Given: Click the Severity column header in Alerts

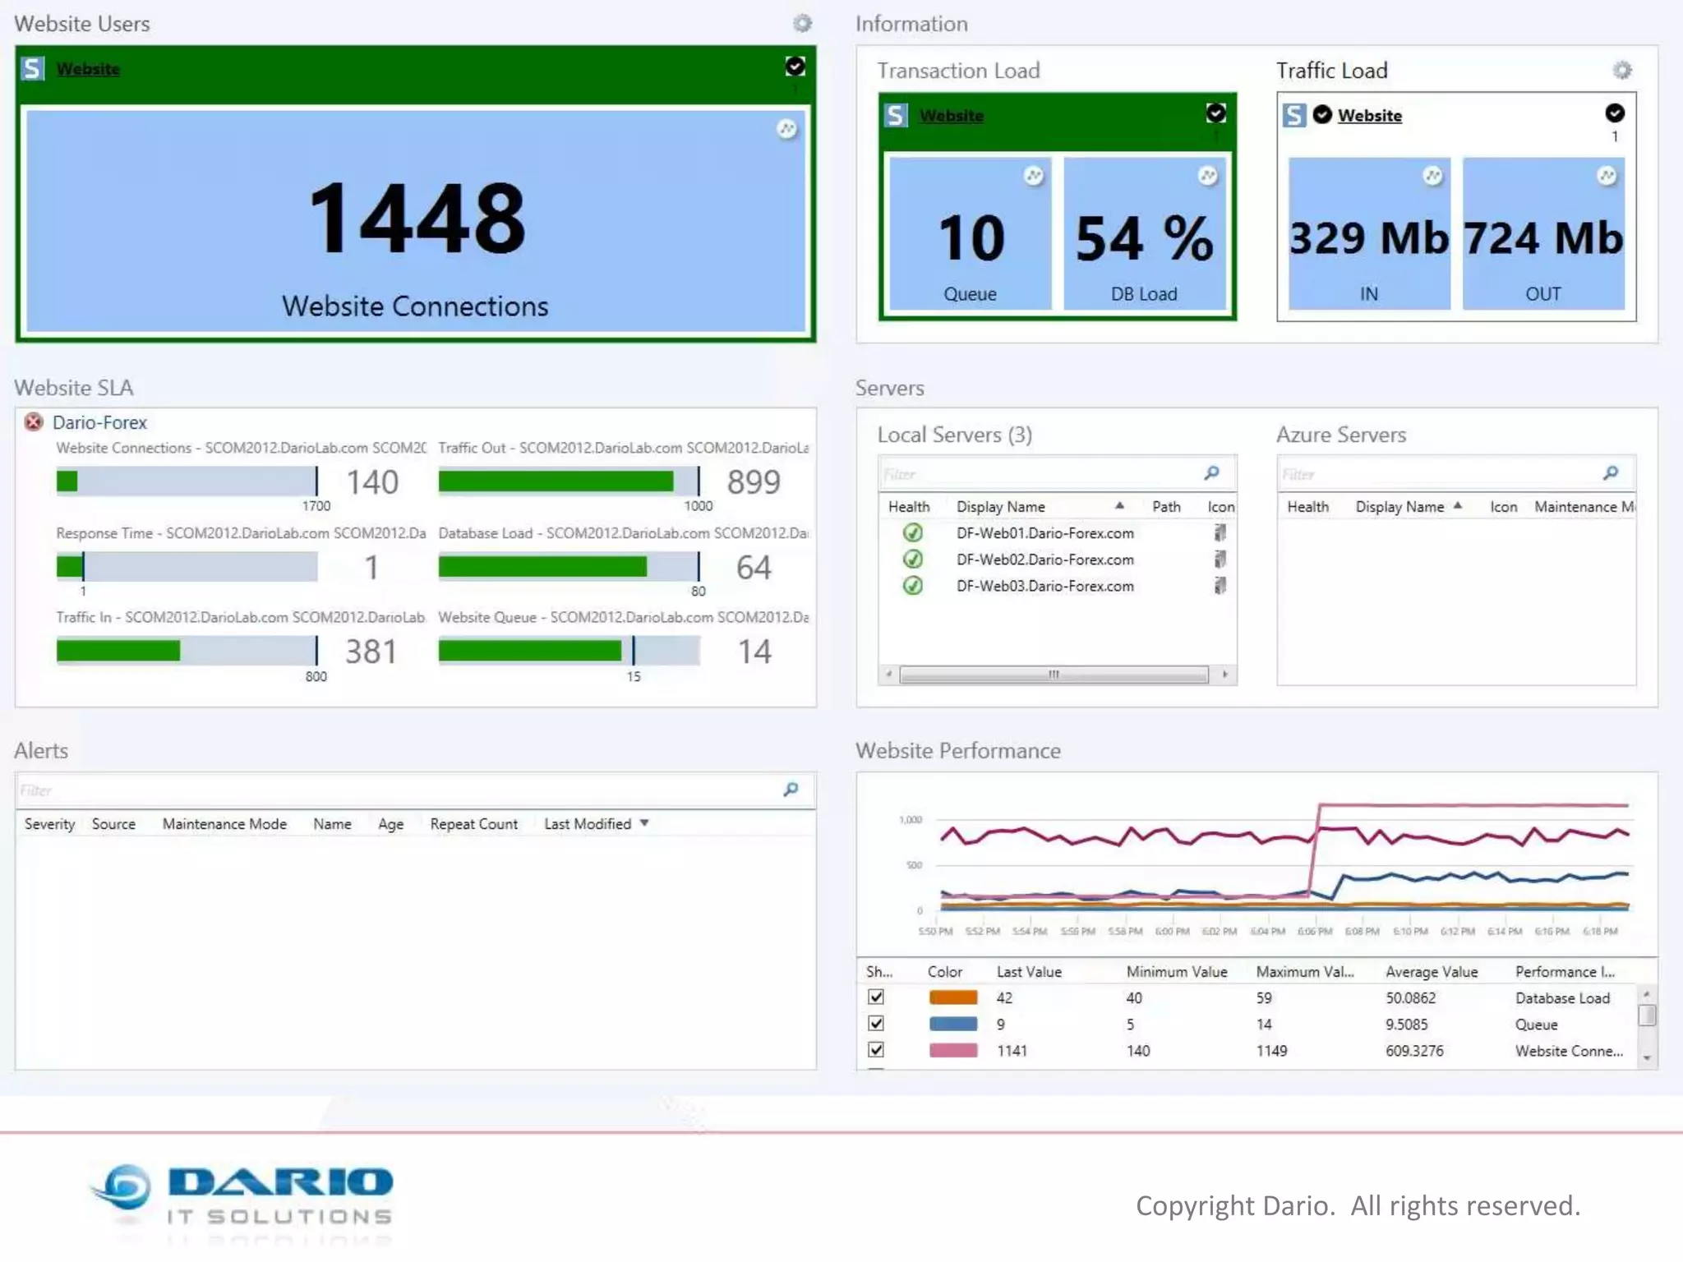Looking at the screenshot, I should click(49, 824).
